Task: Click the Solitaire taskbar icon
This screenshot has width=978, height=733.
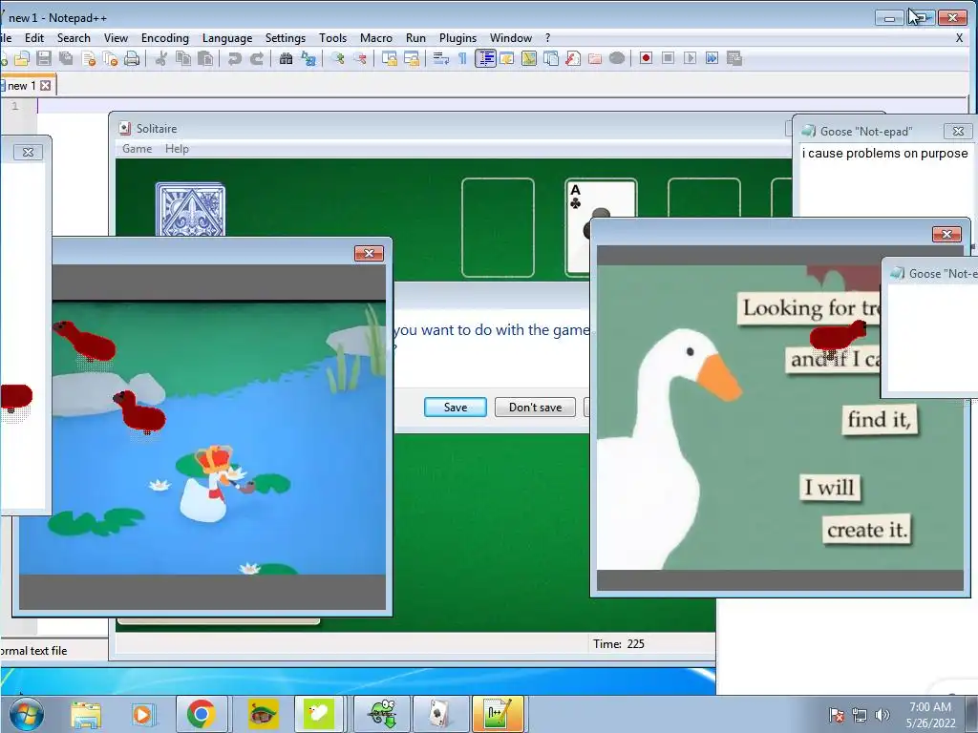Action: (x=441, y=714)
